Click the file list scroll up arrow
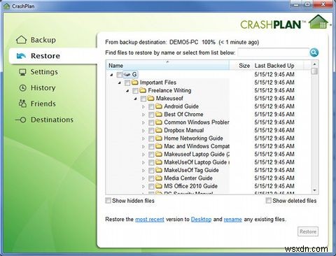 [x=315, y=64]
